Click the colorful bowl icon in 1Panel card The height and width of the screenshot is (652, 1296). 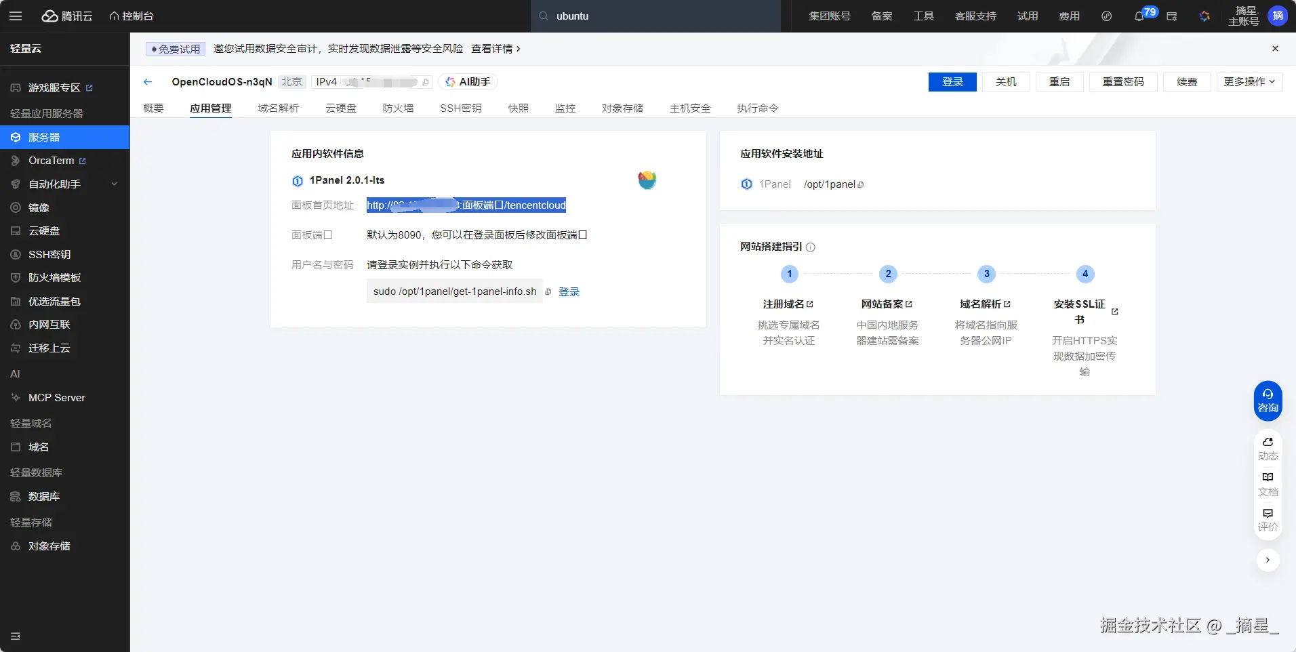pyautogui.click(x=647, y=180)
